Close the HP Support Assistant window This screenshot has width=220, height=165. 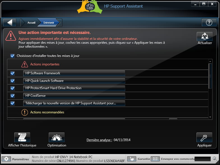212,4
